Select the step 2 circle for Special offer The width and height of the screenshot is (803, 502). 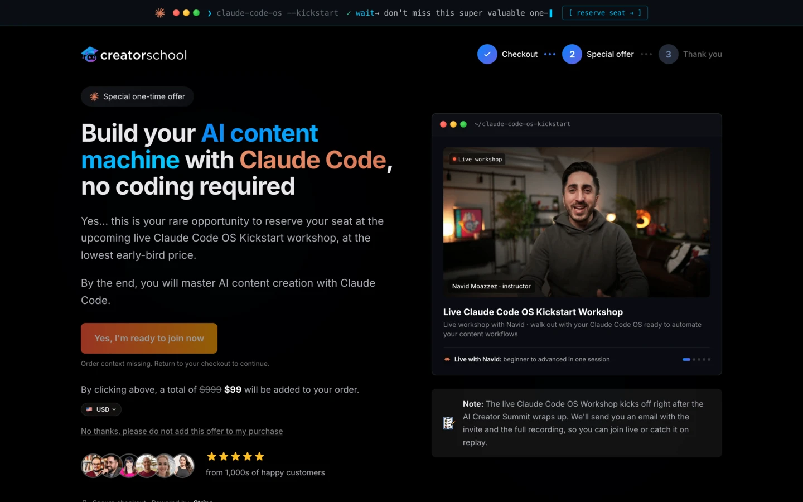click(x=572, y=54)
